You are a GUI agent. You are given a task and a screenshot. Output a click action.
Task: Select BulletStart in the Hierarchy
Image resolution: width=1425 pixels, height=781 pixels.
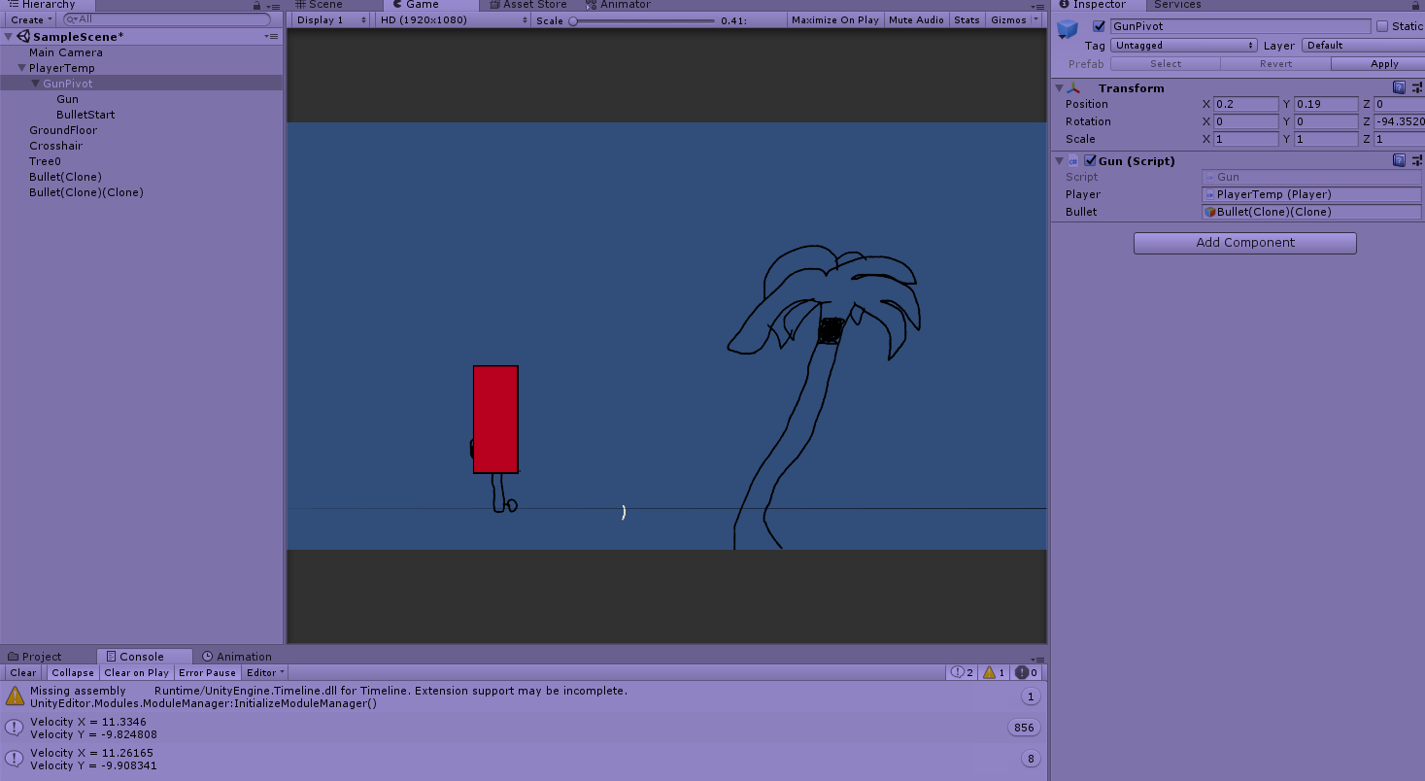85,115
